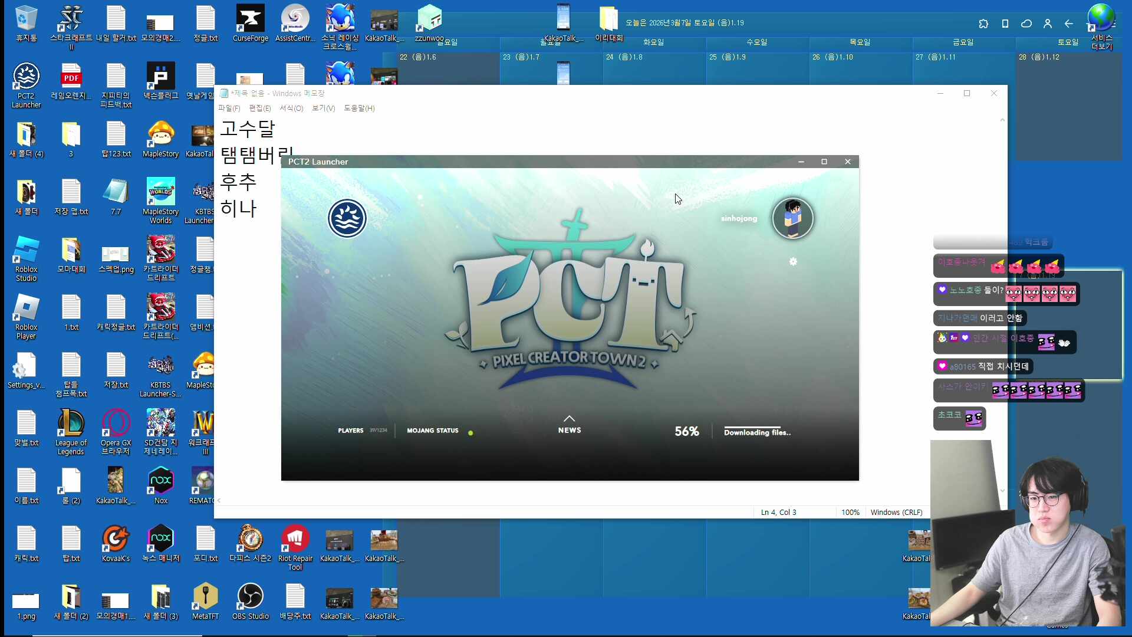Viewport: 1132px width, 637px height.
Task: Click the cloud sync icon in calendar widget
Action: (1026, 24)
